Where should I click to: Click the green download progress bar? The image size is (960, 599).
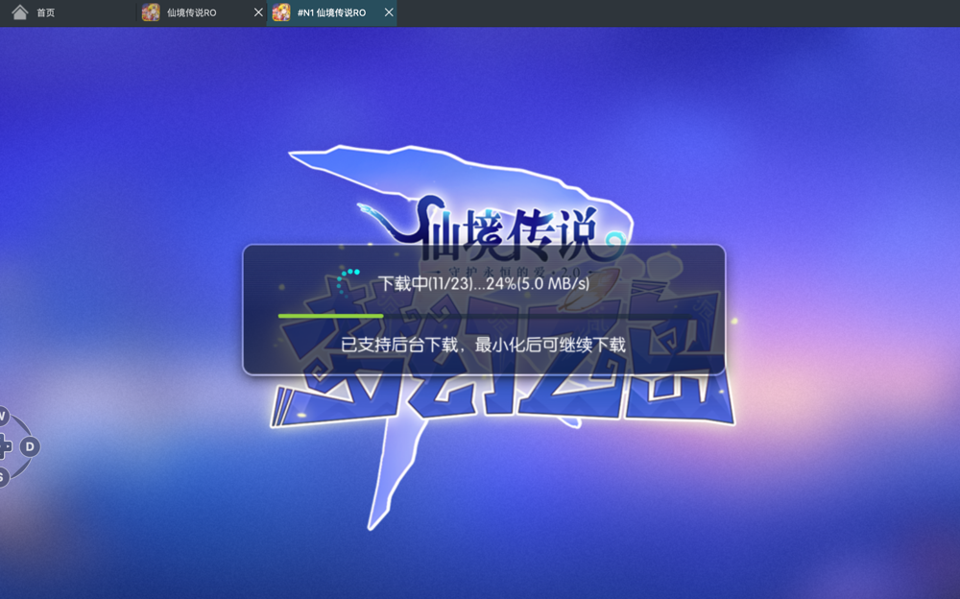pos(484,316)
